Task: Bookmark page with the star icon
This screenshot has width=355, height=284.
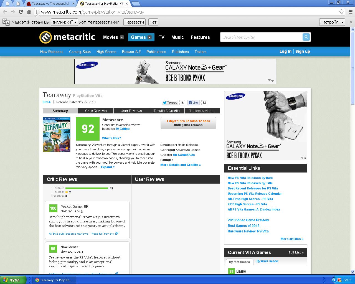Action: [341, 12]
